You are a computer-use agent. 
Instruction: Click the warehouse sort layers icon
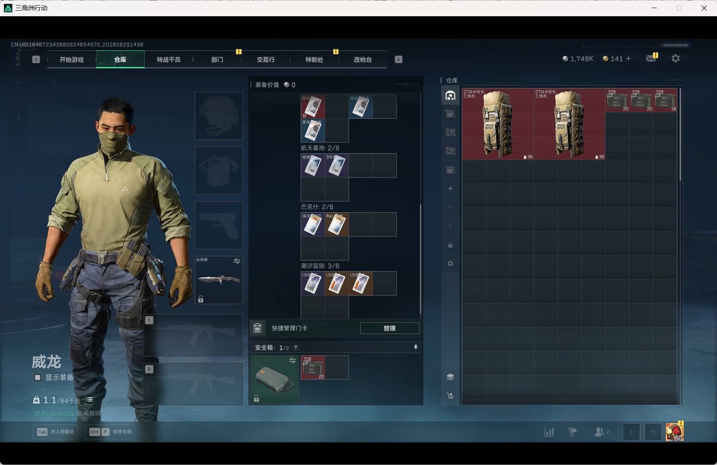(450, 377)
